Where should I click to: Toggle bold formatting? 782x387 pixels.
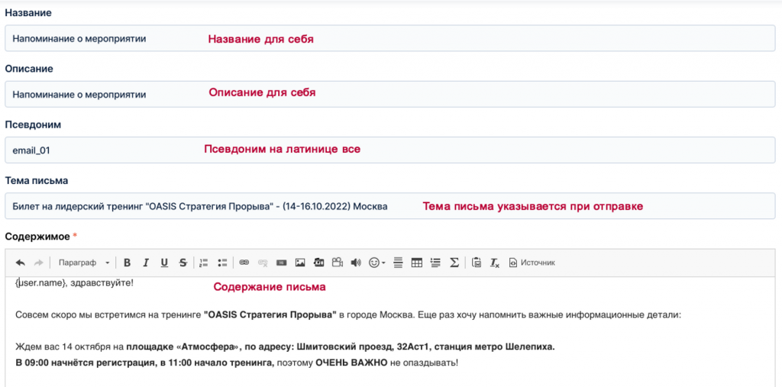(x=128, y=263)
